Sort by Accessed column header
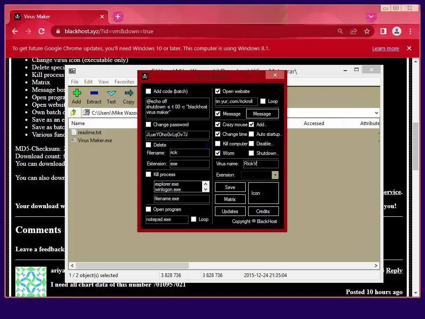This screenshot has height=319, width=425. pyautogui.click(x=314, y=123)
